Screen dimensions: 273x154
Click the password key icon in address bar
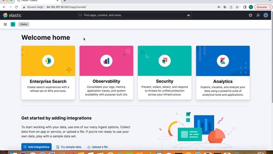click(x=219, y=7)
